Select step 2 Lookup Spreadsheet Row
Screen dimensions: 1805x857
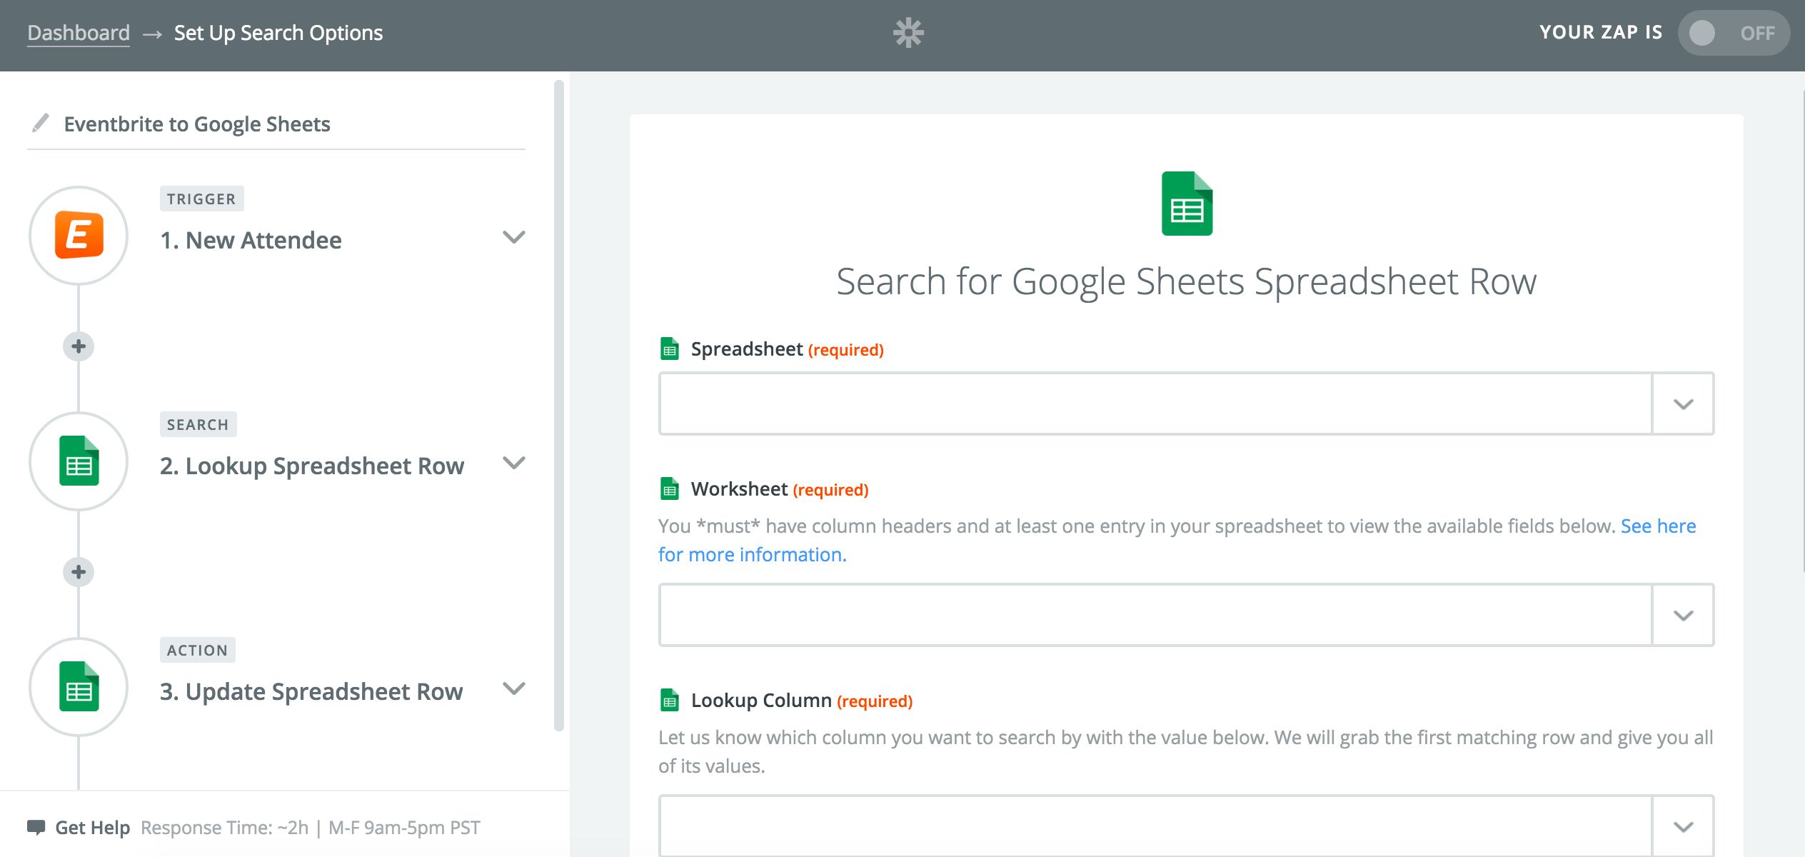click(x=312, y=466)
